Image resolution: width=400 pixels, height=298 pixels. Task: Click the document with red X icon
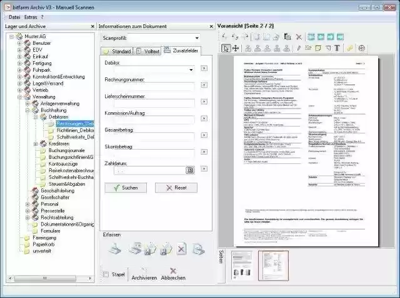click(x=181, y=249)
